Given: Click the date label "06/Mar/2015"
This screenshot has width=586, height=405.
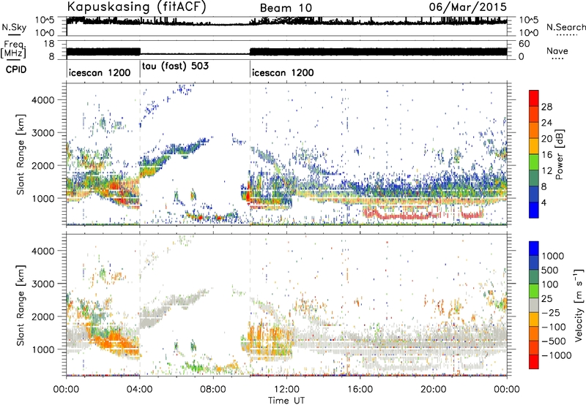Looking at the screenshot, I should (x=467, y=7).
